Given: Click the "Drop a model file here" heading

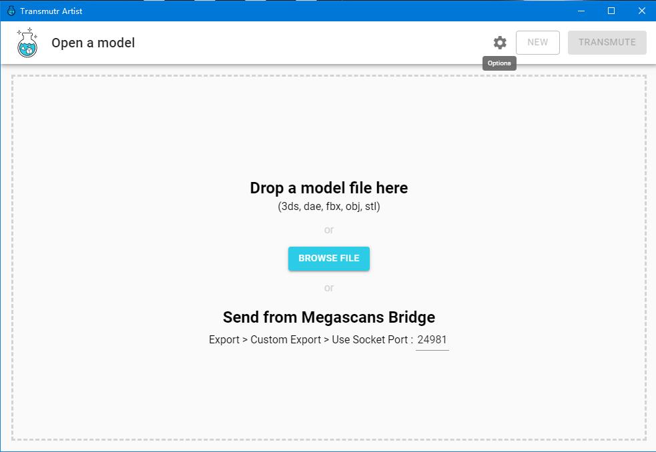Looking at the screenshot, I should coord(329,188).
